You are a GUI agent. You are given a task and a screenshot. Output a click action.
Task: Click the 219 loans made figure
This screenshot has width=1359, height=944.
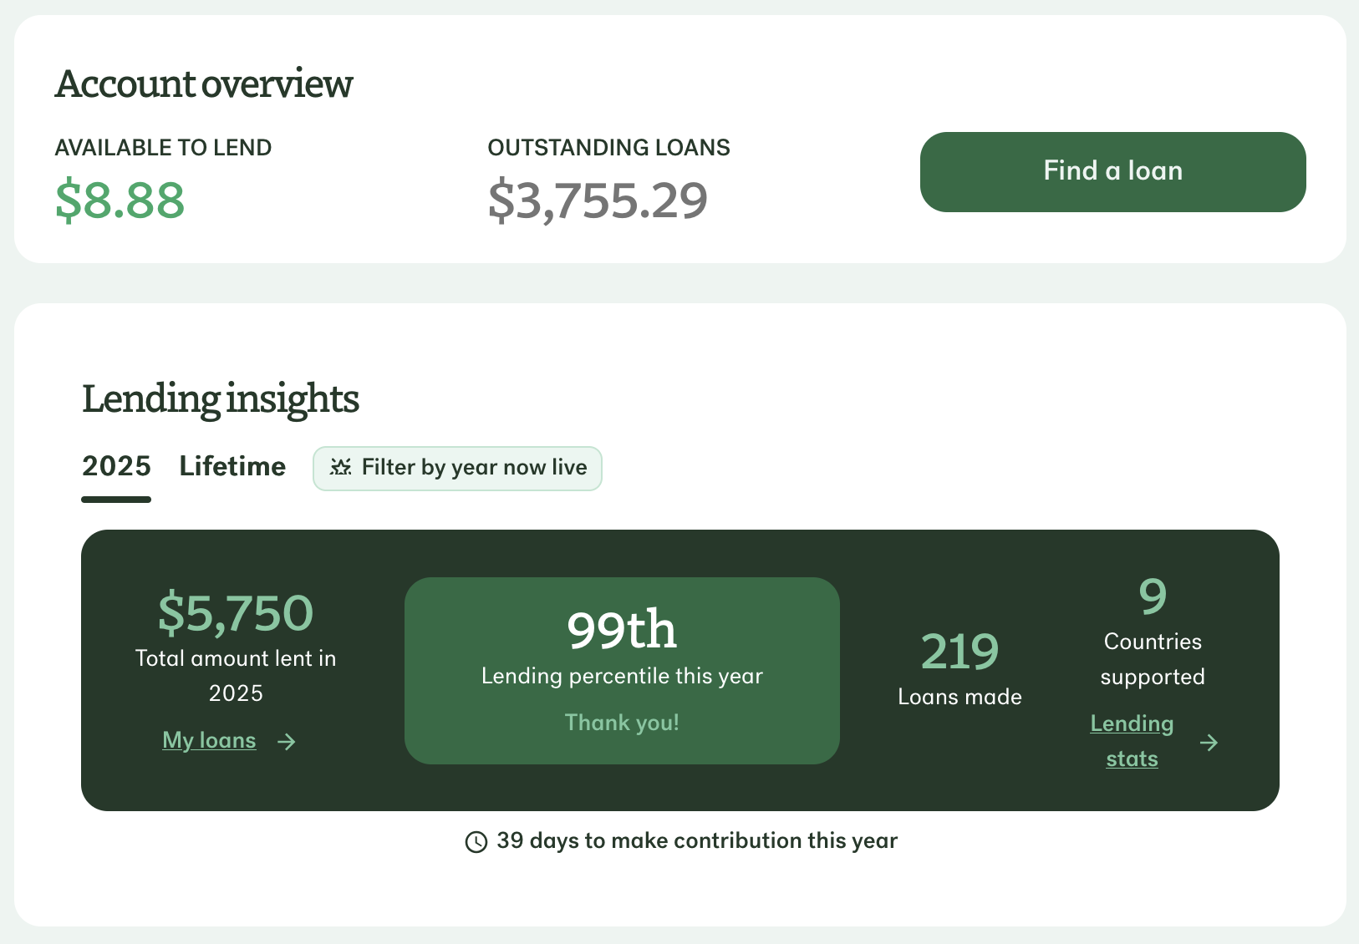click(x=959, y=652)
